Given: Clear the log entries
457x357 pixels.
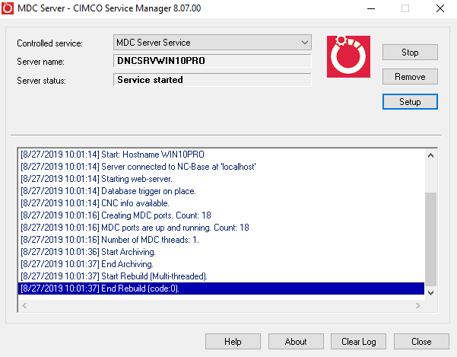Looking at the screenshot, I should (x=358, y=341).
